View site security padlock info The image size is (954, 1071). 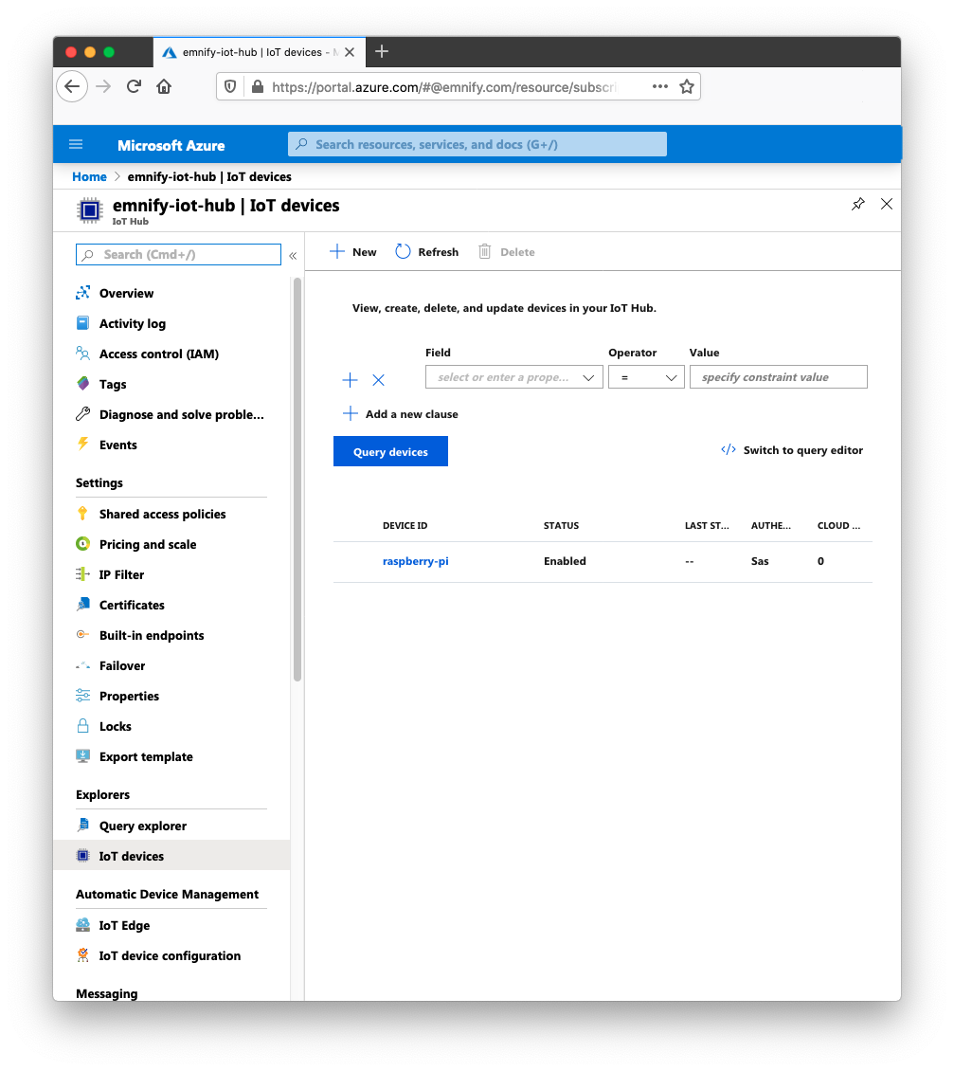(258, 87)
